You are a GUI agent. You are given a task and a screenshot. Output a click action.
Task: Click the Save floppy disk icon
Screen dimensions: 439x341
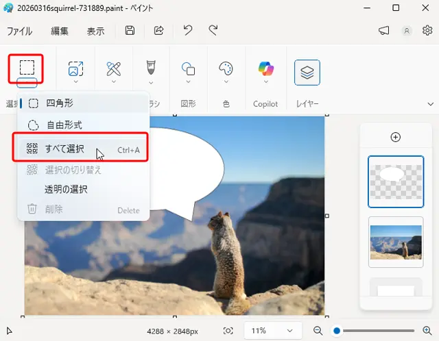coord(130,31)
